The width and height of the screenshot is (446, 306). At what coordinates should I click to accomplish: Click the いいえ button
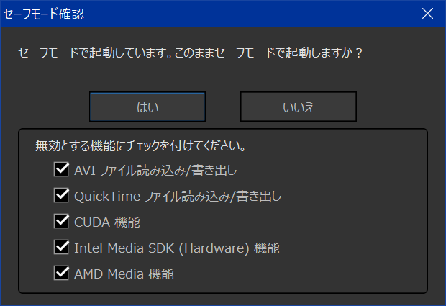click(299, 107)
